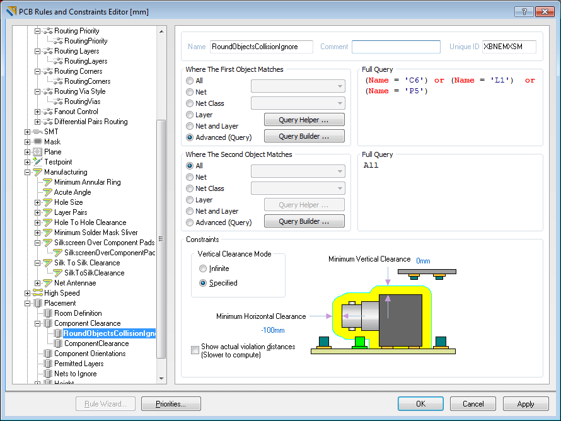The height and width of the screenshot is (421, 561).
Task: Click the Minimum Annular Ring rule icon
Action: tap(47, 182)
